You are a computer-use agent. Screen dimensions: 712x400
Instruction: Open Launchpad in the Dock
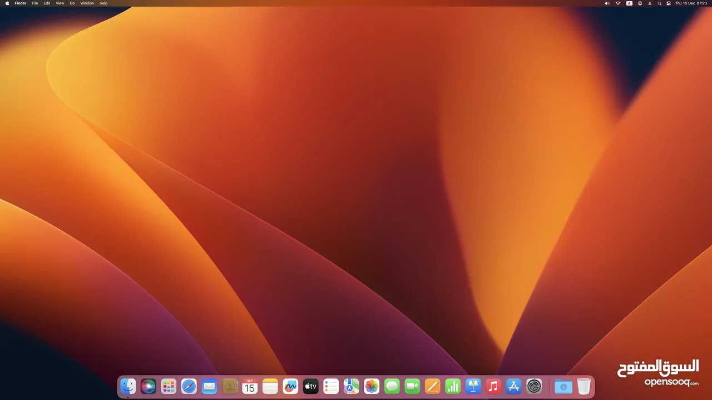coord(169,386)
